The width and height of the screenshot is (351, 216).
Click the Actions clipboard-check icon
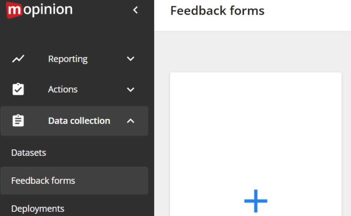pos(18,89)
